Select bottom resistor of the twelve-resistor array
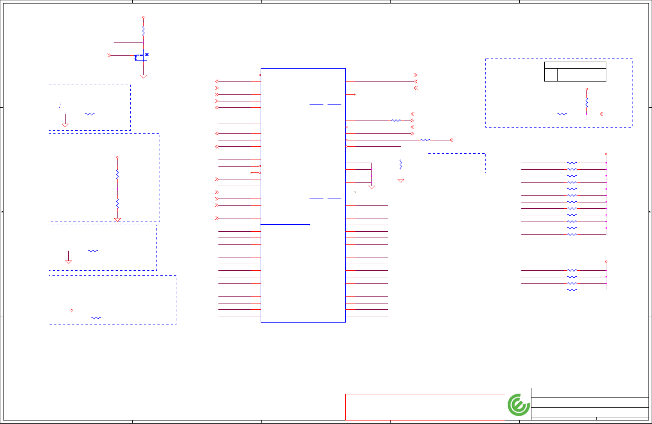 click(572, 234)
